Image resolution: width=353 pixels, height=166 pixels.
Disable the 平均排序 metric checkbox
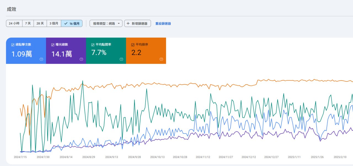(133, 45)
